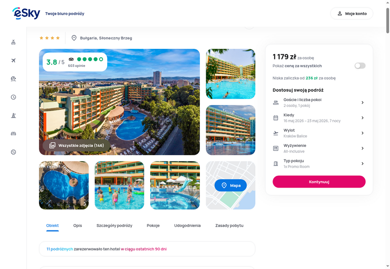Open Wszystkie zdjęcia (146) gallery
Viewport: 390px width, 269px height.
click(77, 145)
